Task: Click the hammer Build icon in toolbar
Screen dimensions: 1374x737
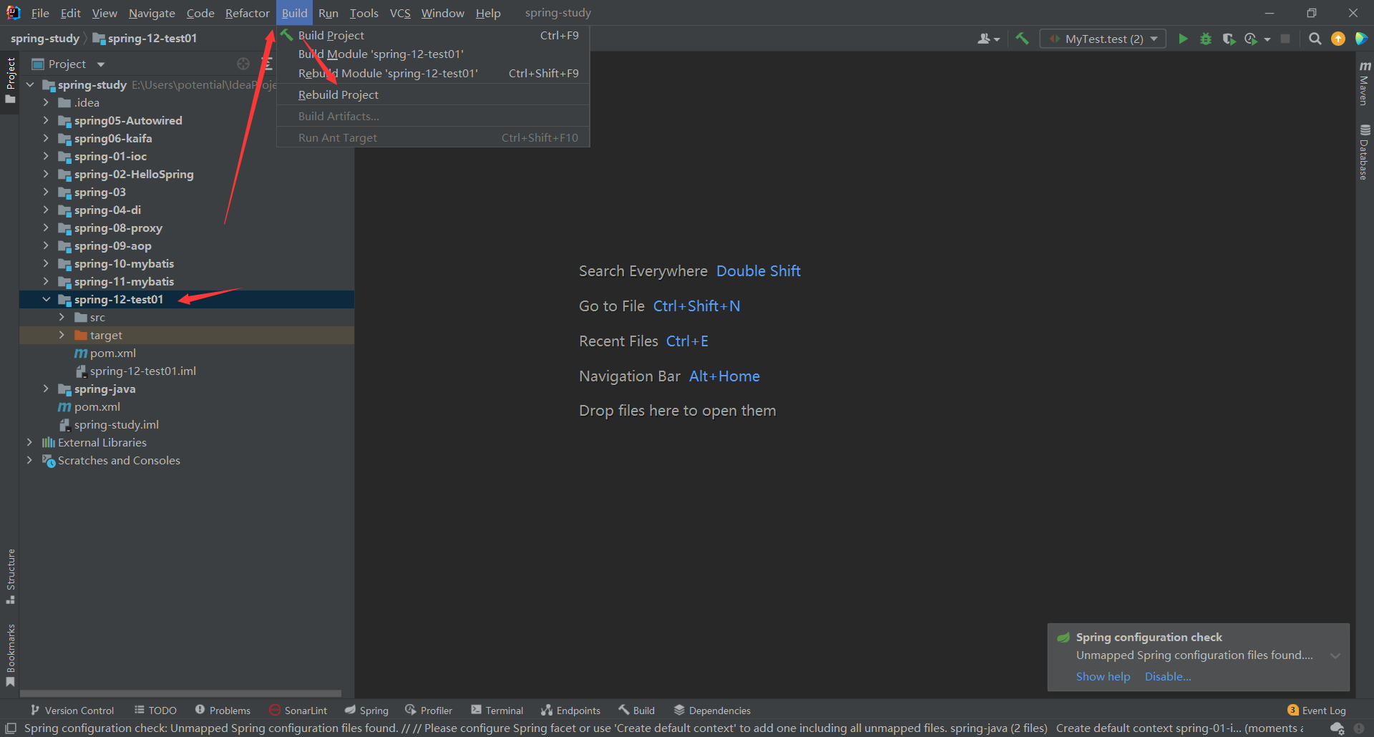Action: click(1022, 39)
